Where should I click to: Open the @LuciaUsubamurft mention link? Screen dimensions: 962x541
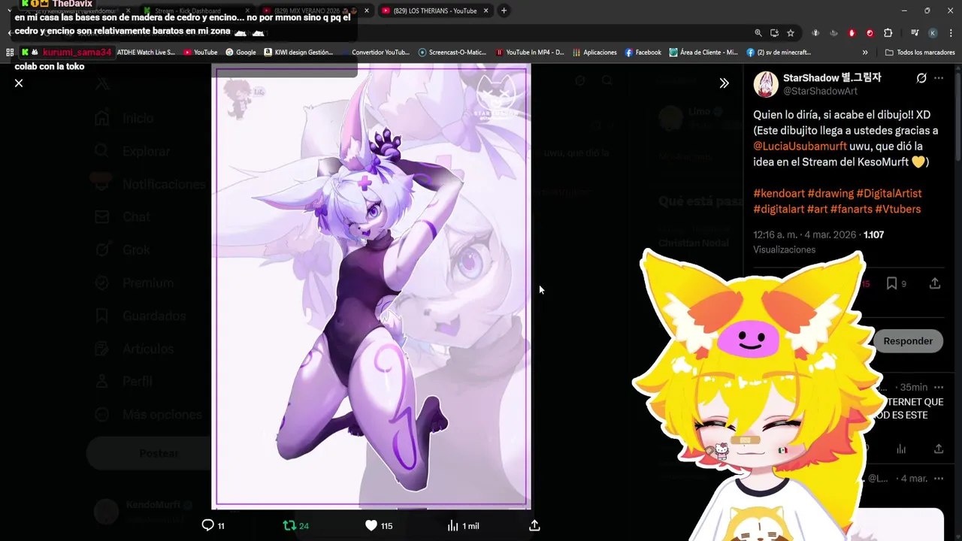[x=800, y=147]
